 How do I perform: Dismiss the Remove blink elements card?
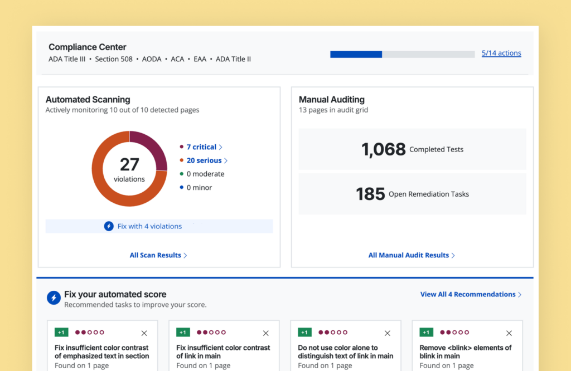click(509, 333)
